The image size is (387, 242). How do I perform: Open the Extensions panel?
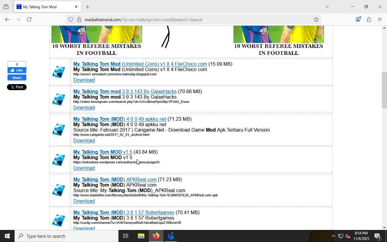coord(369,19)
